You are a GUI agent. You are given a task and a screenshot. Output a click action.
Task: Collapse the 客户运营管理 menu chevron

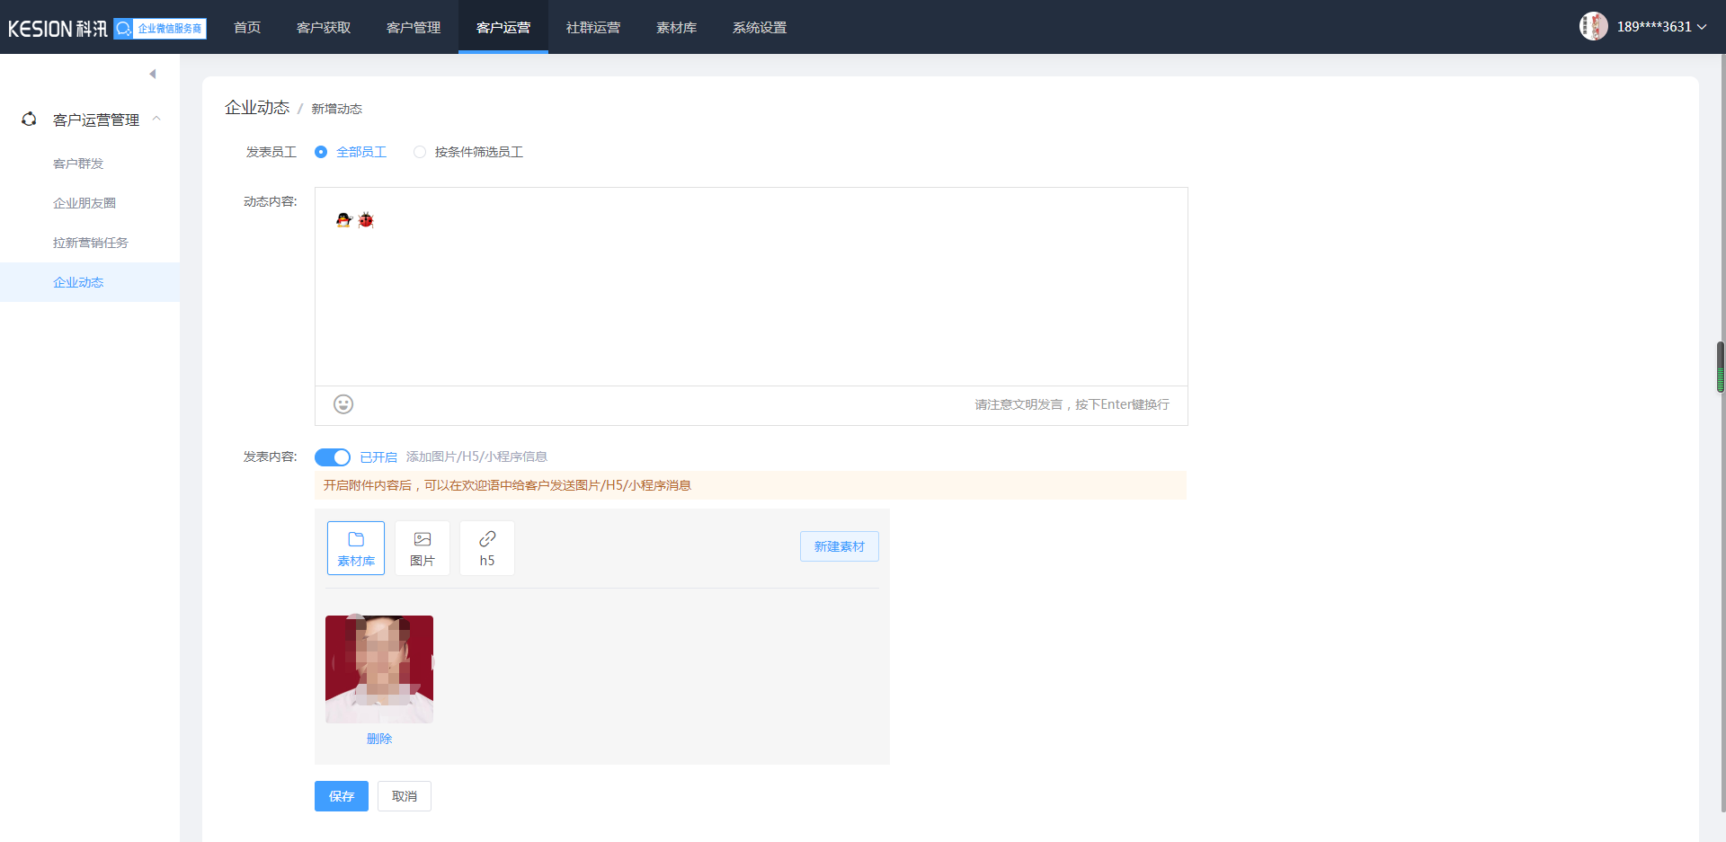156,119
